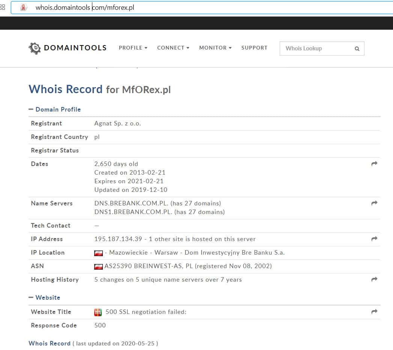Open the SUPPORT menu item
The image size is (393, 350).
[x=254, y=48]
